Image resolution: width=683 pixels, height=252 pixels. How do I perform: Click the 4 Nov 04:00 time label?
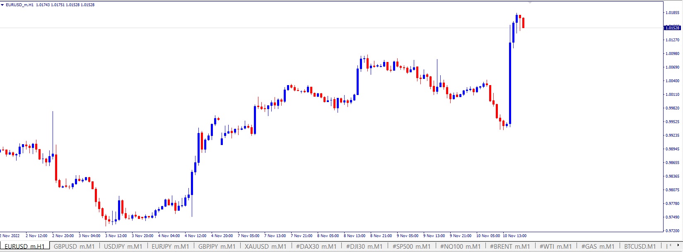[169, 236]
